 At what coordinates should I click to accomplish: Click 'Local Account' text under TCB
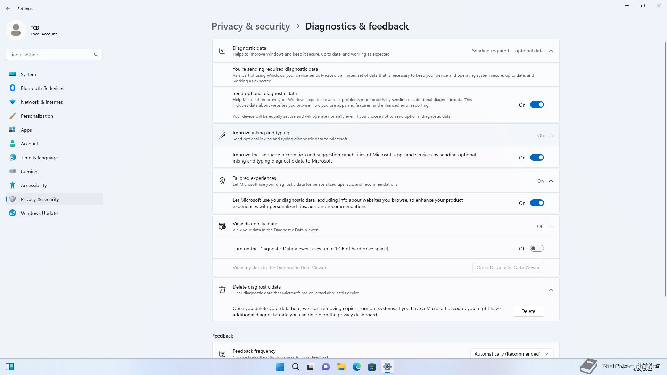[43, 34]
